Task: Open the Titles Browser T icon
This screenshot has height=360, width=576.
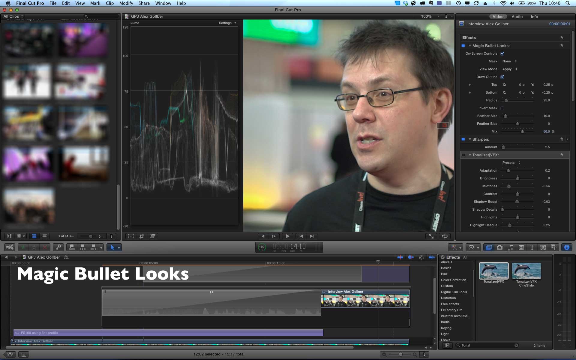Action: click(x=532, y=247)
